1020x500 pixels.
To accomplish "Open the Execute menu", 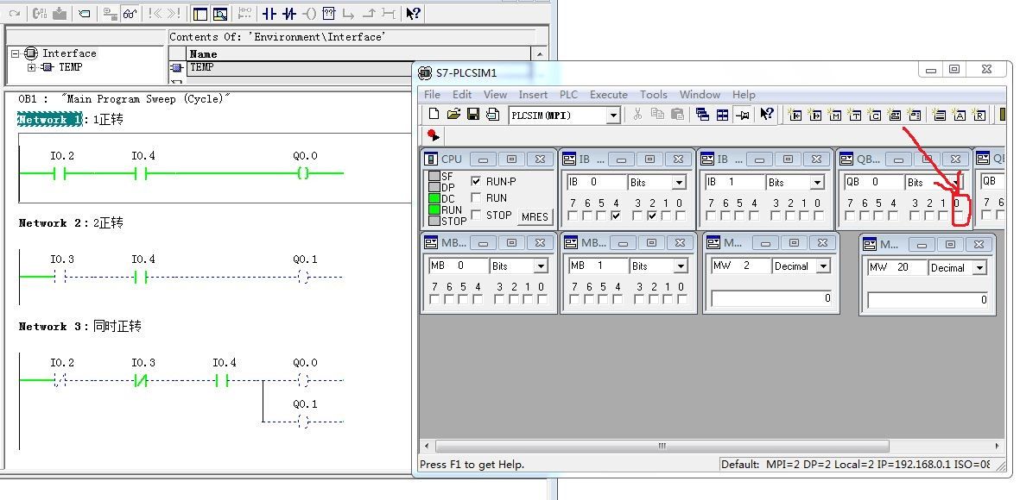I will coord(608,94).
